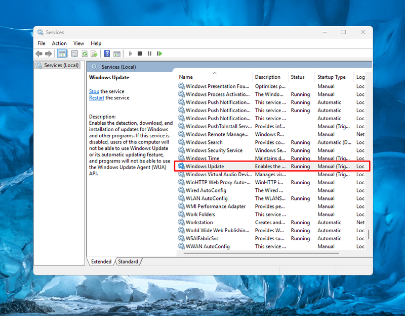405x316 pixels.
Task: Click gear icon of Windows Update row
Action: pos(182,166)
